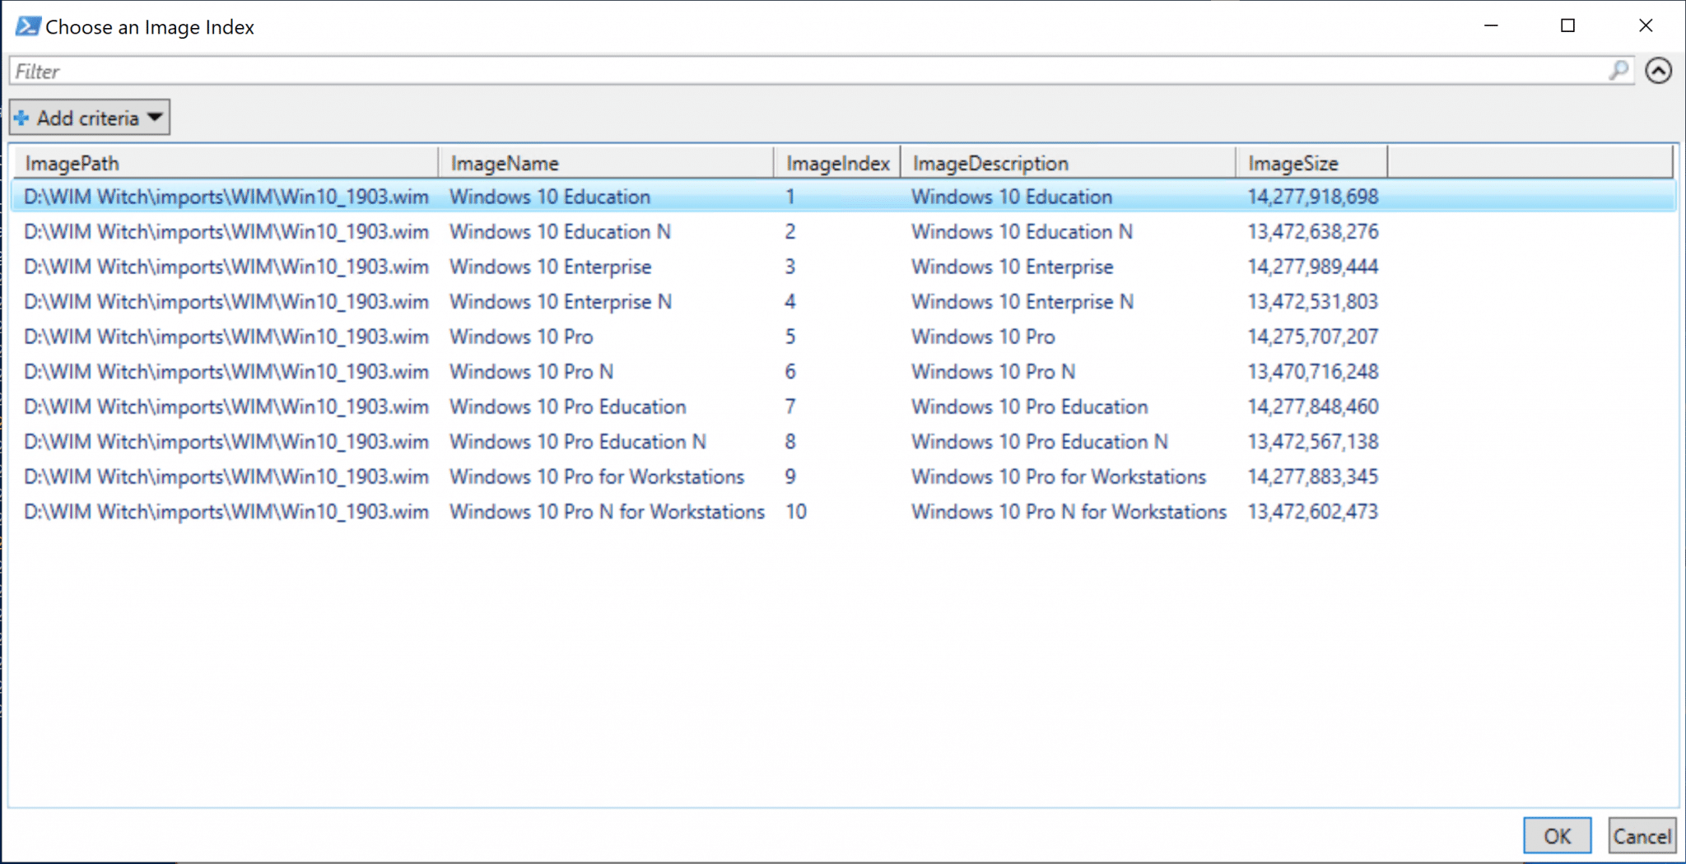Dismiss the dialog with Cancel
The width and height of the screenshot is (1686, 864).
(x=1641, y=835)
